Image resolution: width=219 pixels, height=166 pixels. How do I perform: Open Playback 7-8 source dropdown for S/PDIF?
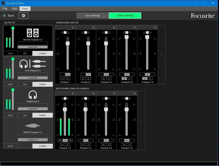33,140
